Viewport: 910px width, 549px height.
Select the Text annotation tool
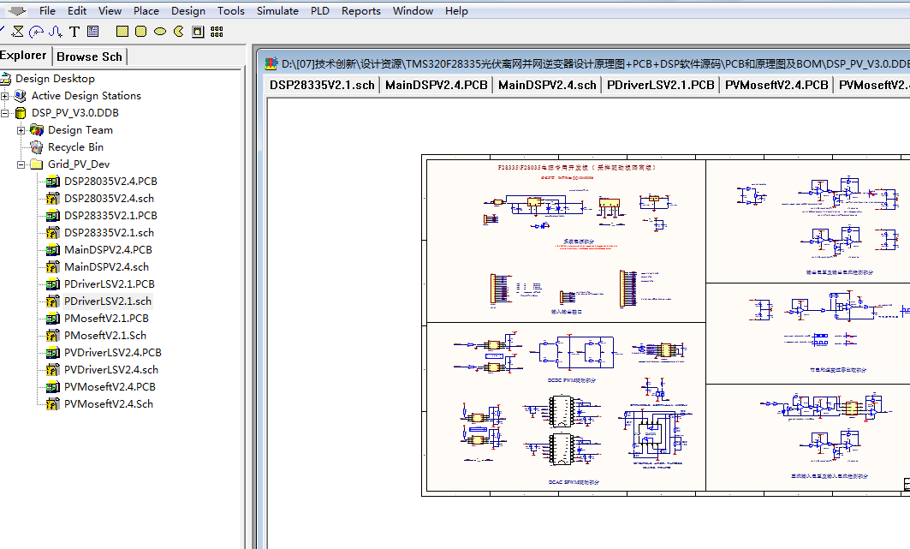coord(74,32)
